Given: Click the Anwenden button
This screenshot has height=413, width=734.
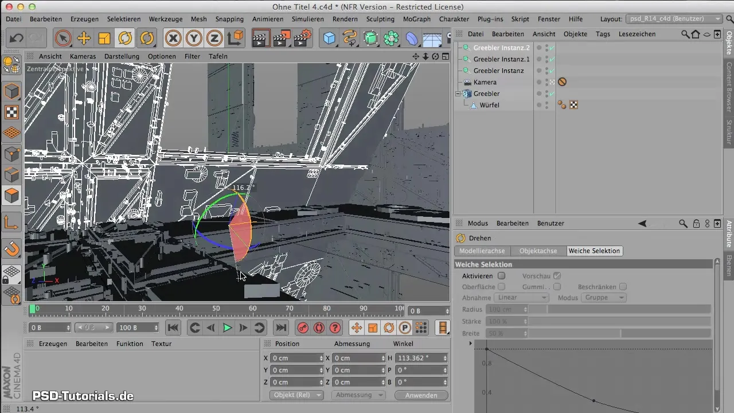Looking at the screenshot, I should (421, 395).
